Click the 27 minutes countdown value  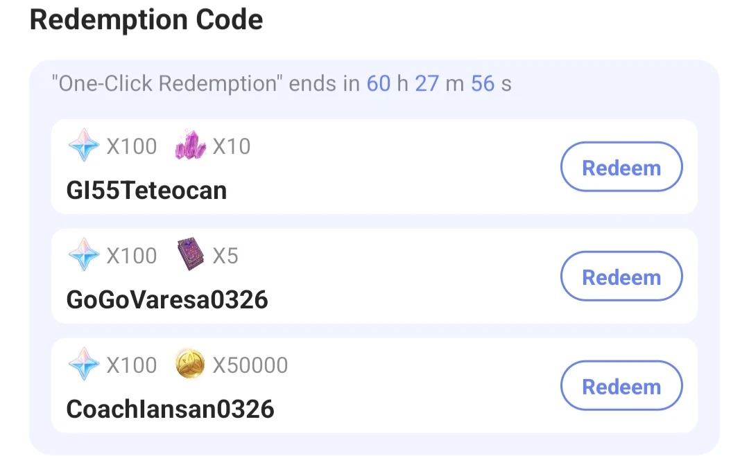click(427, 83)
